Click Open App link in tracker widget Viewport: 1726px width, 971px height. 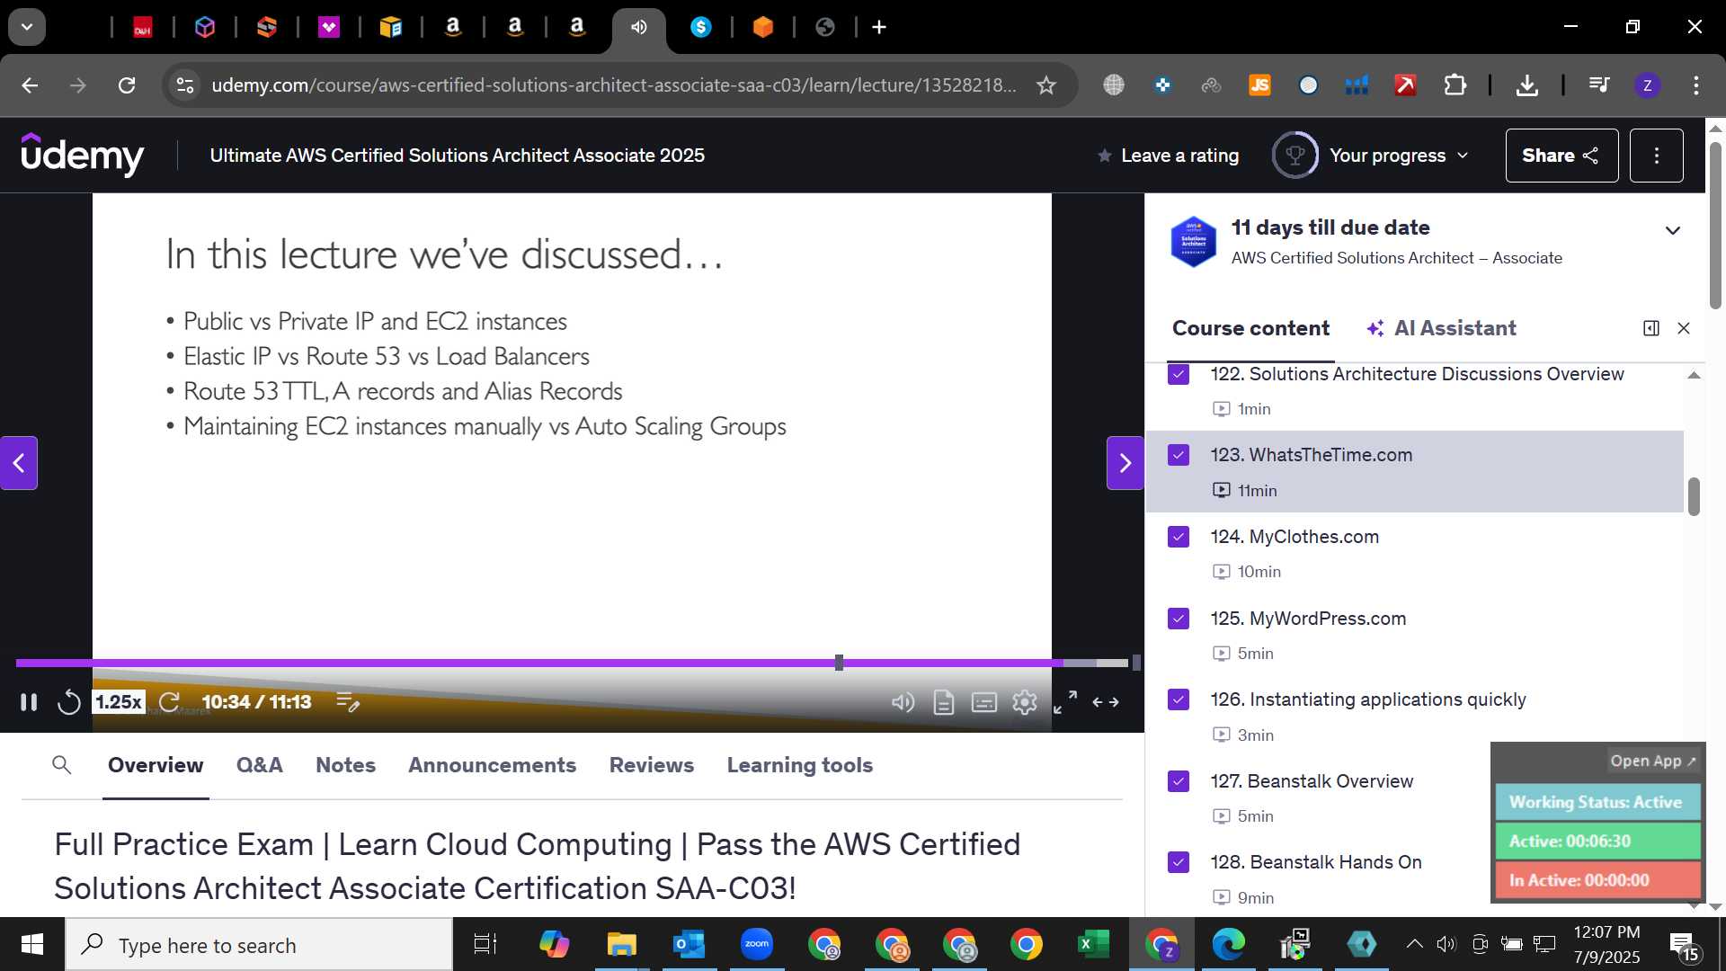click(x=1652, y=761)
